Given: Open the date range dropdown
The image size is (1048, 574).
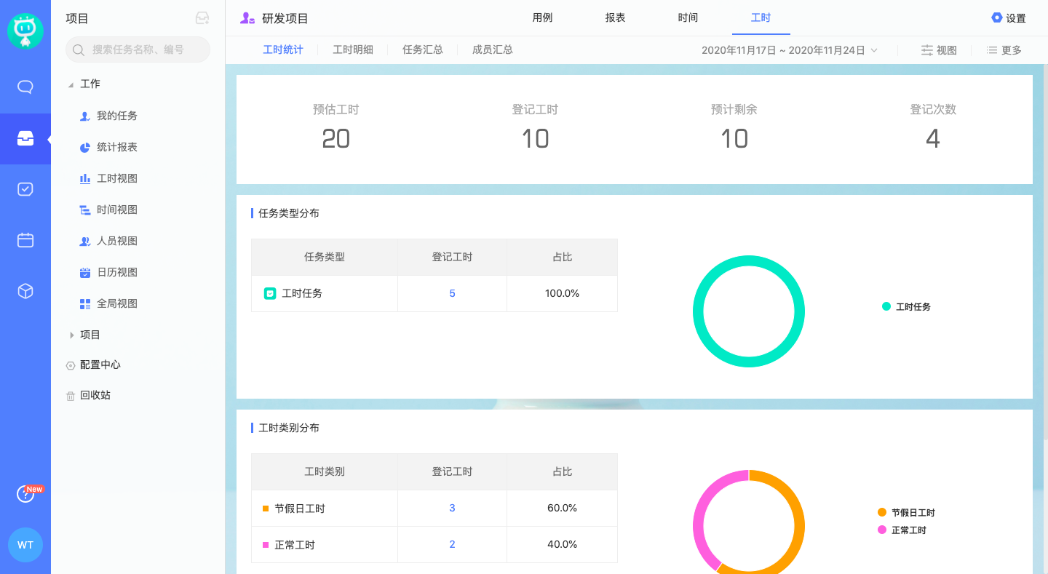Looking at the screenshot, I should 790,50.
